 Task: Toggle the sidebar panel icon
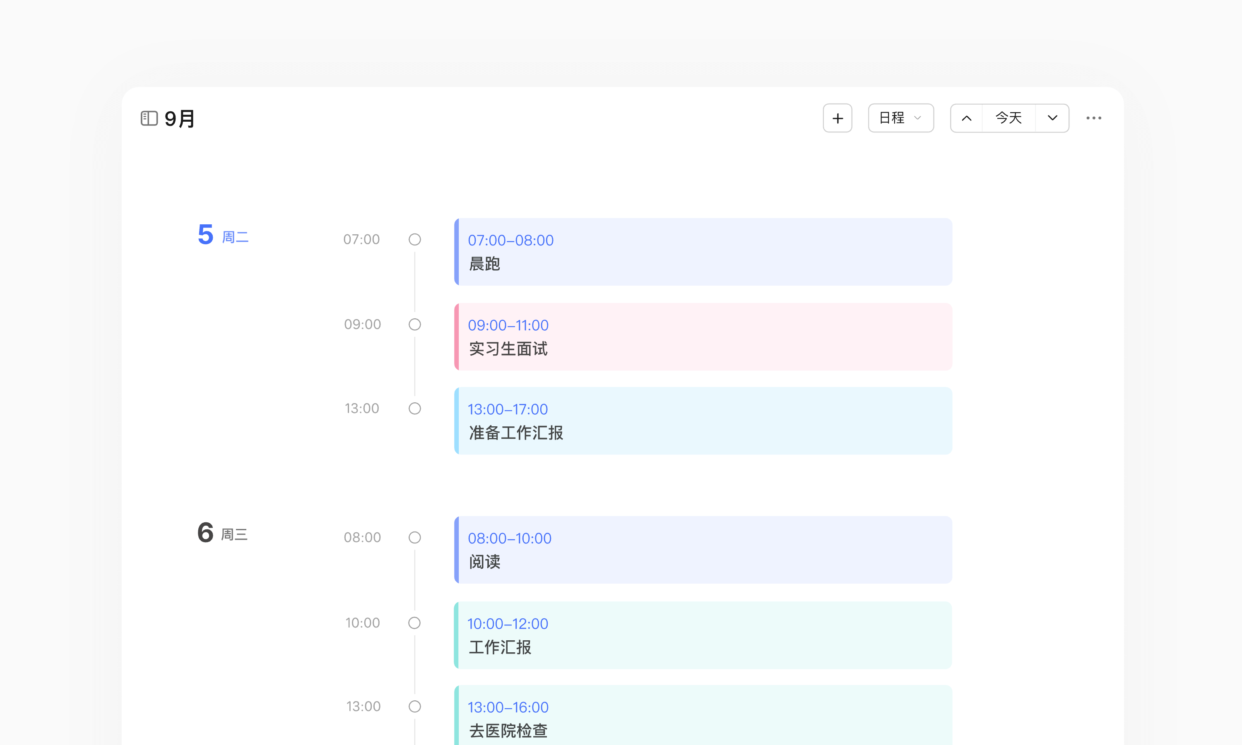pos(149,118)
